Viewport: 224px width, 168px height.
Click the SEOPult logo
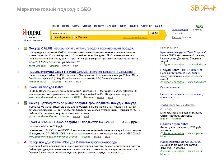[x=203, y=8]
